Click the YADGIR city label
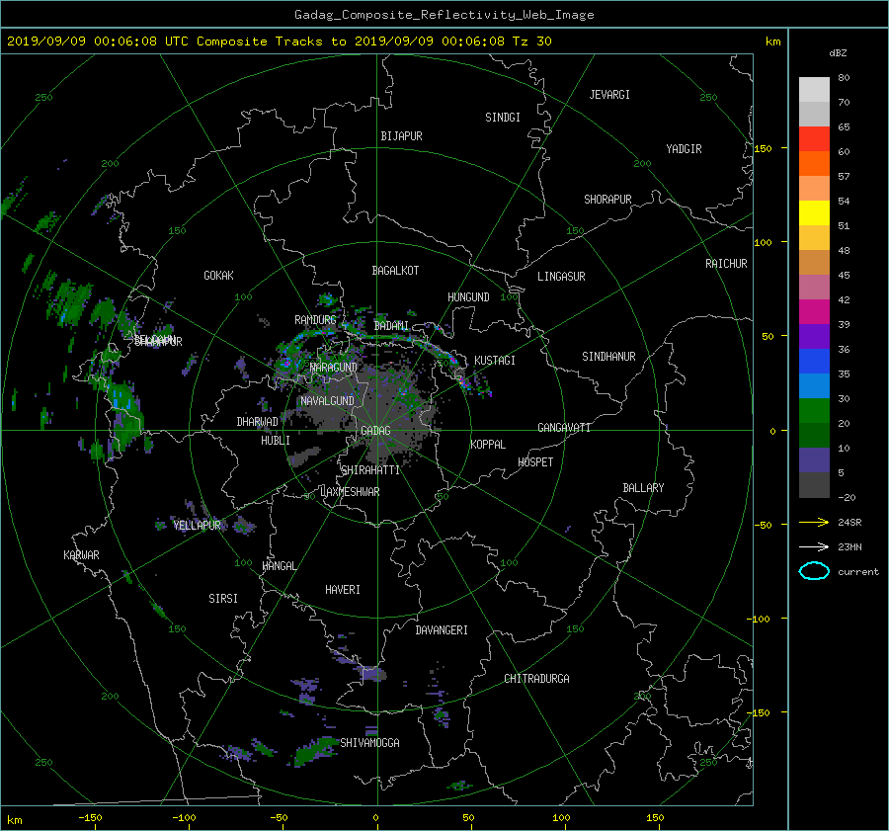Viewport: 889px width, 831px height. (x=684, y=149)
